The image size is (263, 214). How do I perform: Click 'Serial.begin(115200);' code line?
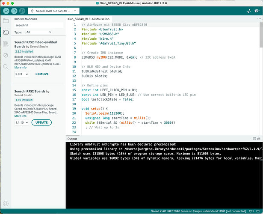[105, 113]
